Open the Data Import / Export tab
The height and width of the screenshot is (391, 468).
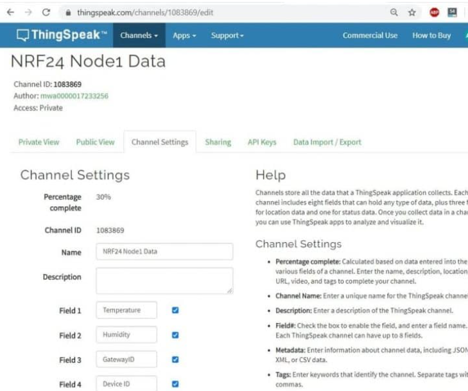point(327,142)
